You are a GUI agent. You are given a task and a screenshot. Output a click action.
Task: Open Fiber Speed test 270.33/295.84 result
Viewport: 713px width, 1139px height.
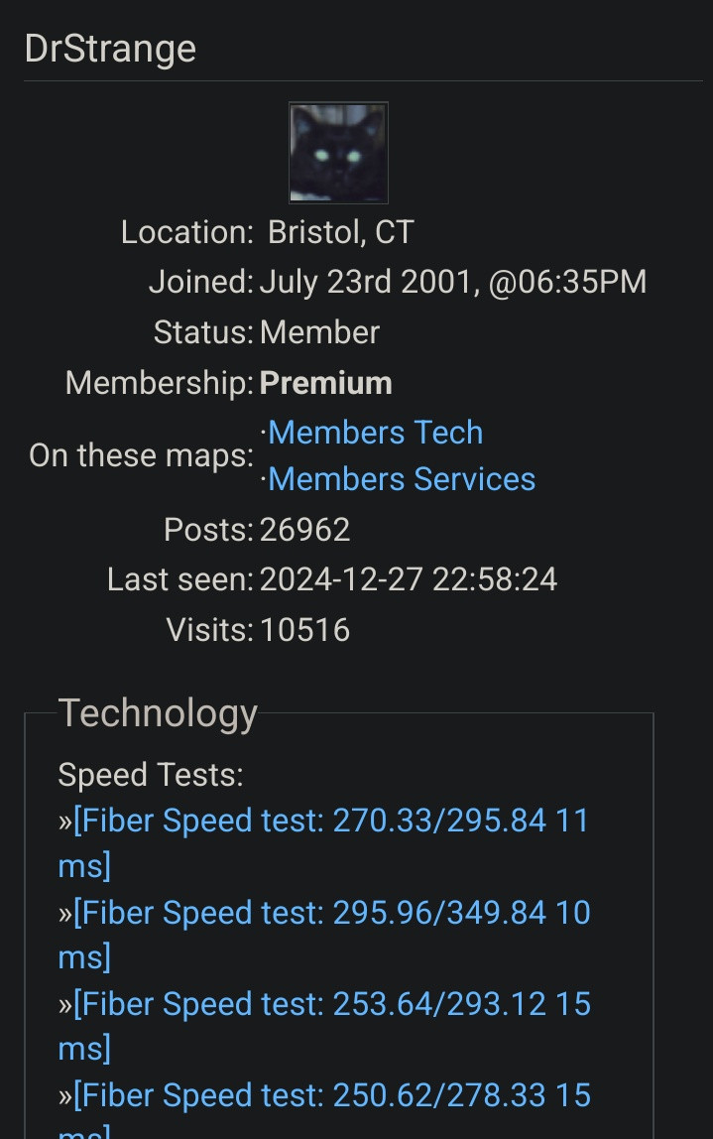pyautogui.click(x=324, y=842)
